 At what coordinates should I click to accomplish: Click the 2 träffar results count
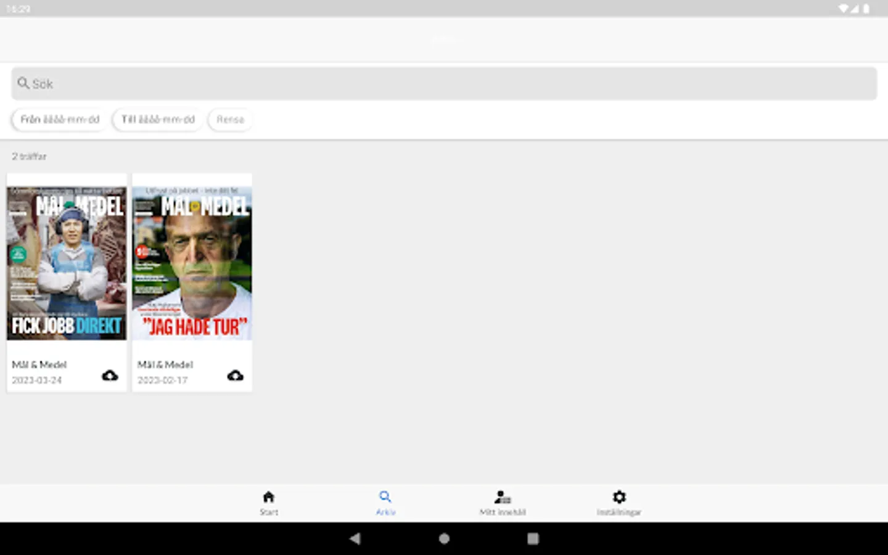click(29, 156)
